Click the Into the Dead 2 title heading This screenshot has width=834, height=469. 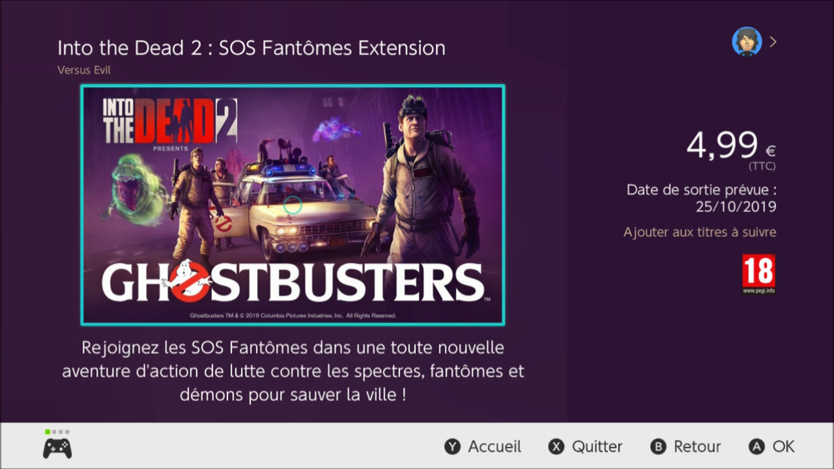coord(252,48)
